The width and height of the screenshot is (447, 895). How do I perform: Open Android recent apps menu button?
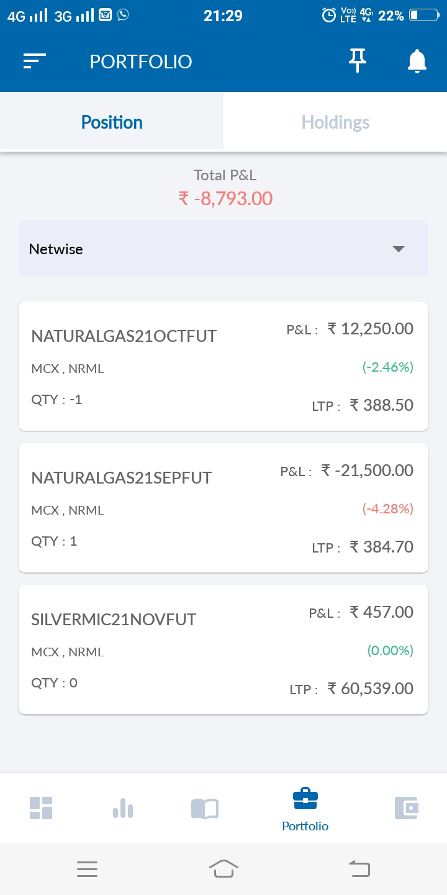tap(88, 869)
